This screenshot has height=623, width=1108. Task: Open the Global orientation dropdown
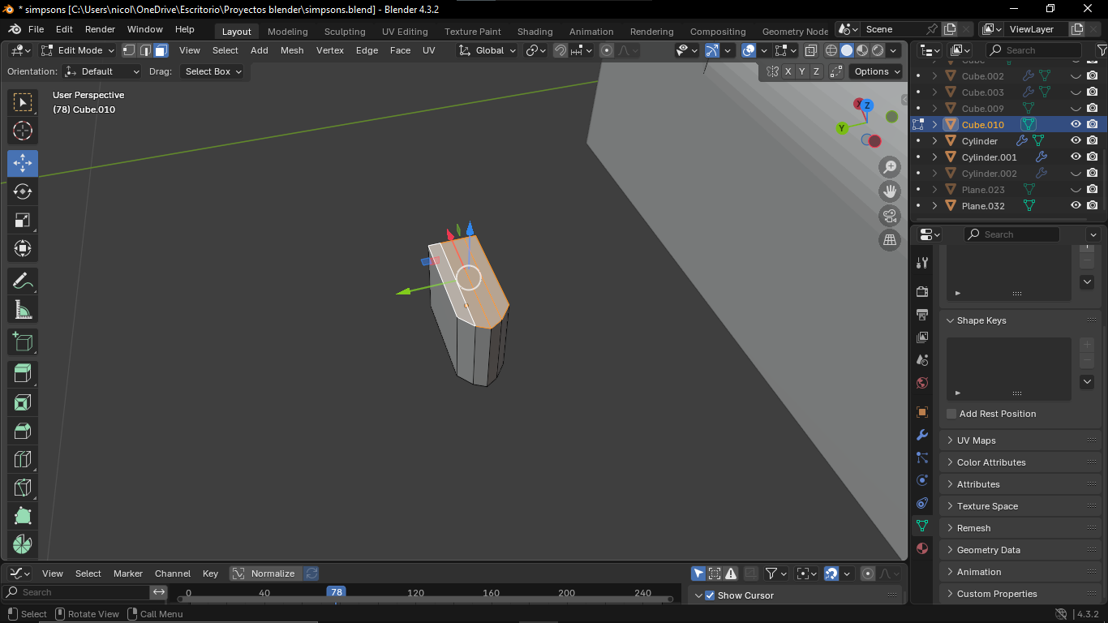click(x=487, y=50)
